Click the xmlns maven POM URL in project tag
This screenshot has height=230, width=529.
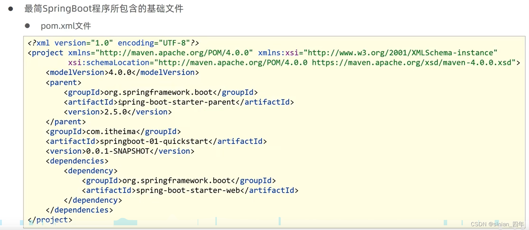pos(174,53)
